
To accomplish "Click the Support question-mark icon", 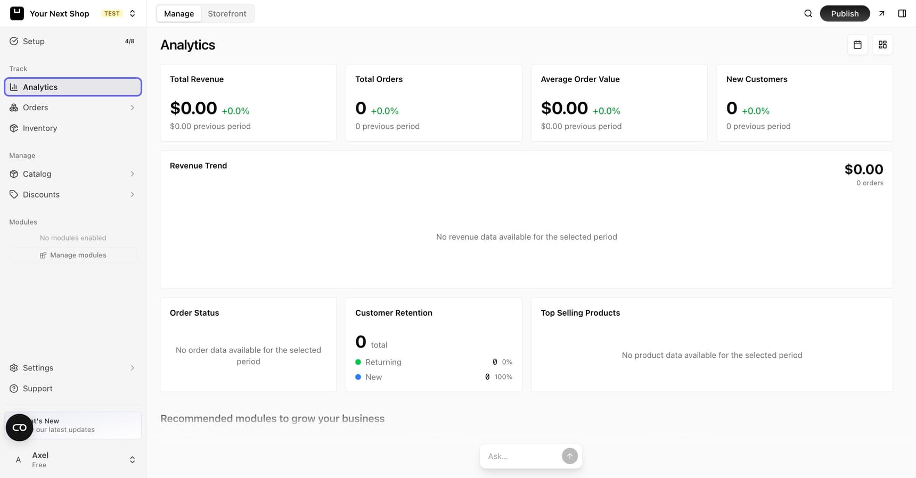I will [x=14, y=389].
